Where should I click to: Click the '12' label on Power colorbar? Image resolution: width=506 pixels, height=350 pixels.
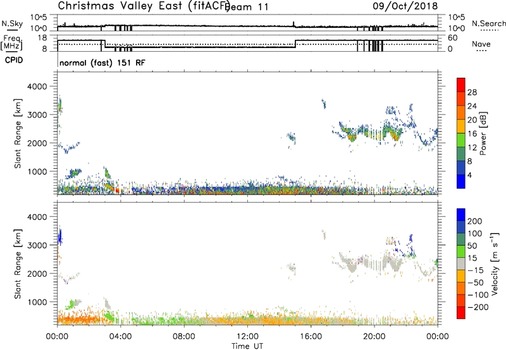point(472,148)
